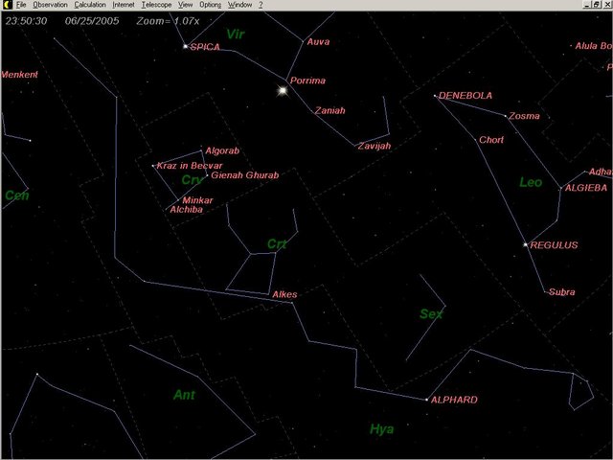This screenshot has height=460, width=613.
Task: Click the star Zosma in Leo
Action: click(506, 116)
